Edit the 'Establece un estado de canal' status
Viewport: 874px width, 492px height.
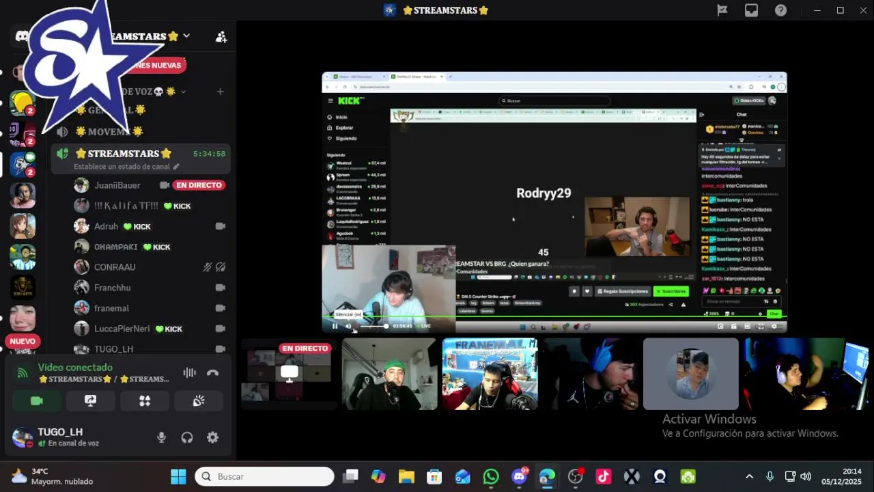(x=127, y=166)
